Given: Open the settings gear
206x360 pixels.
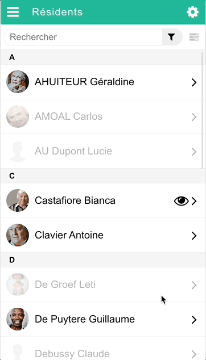Looking at the screenshot, I should 192,12.
